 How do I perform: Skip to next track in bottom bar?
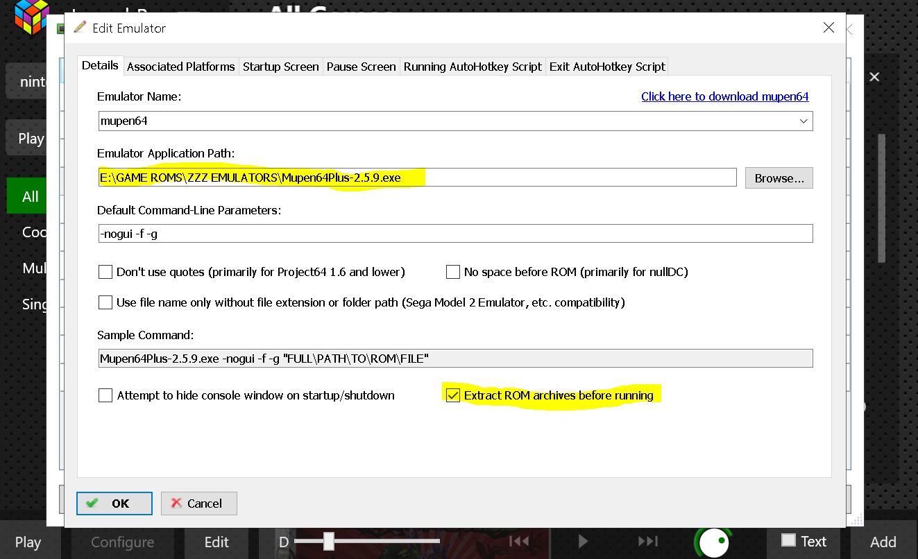tap(647, 542)
